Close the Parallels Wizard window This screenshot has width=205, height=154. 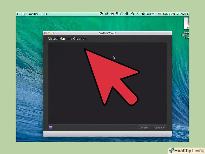tap(45, 33)
